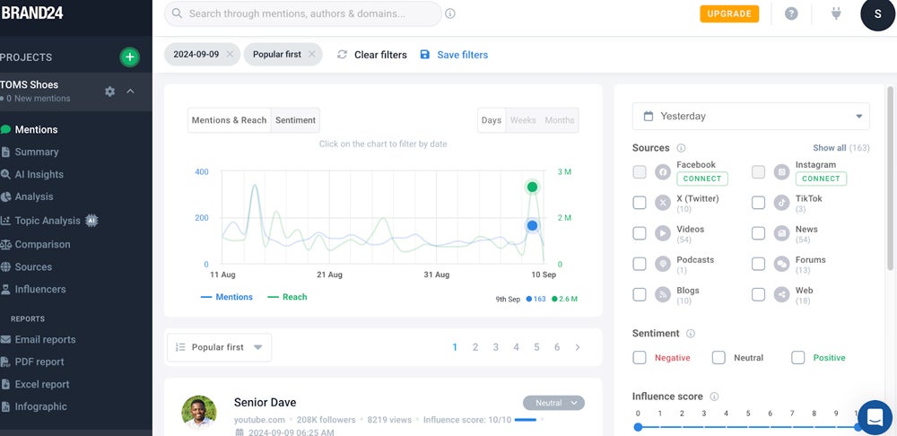The height and width of the screenshot is (436, 897).
Task: Open the user account avatar S
Action: 877,13
